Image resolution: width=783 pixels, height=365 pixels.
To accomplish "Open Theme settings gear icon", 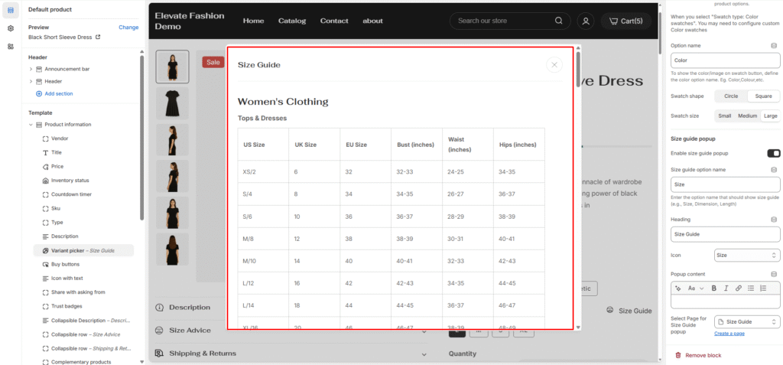I will tap(11, 28).
